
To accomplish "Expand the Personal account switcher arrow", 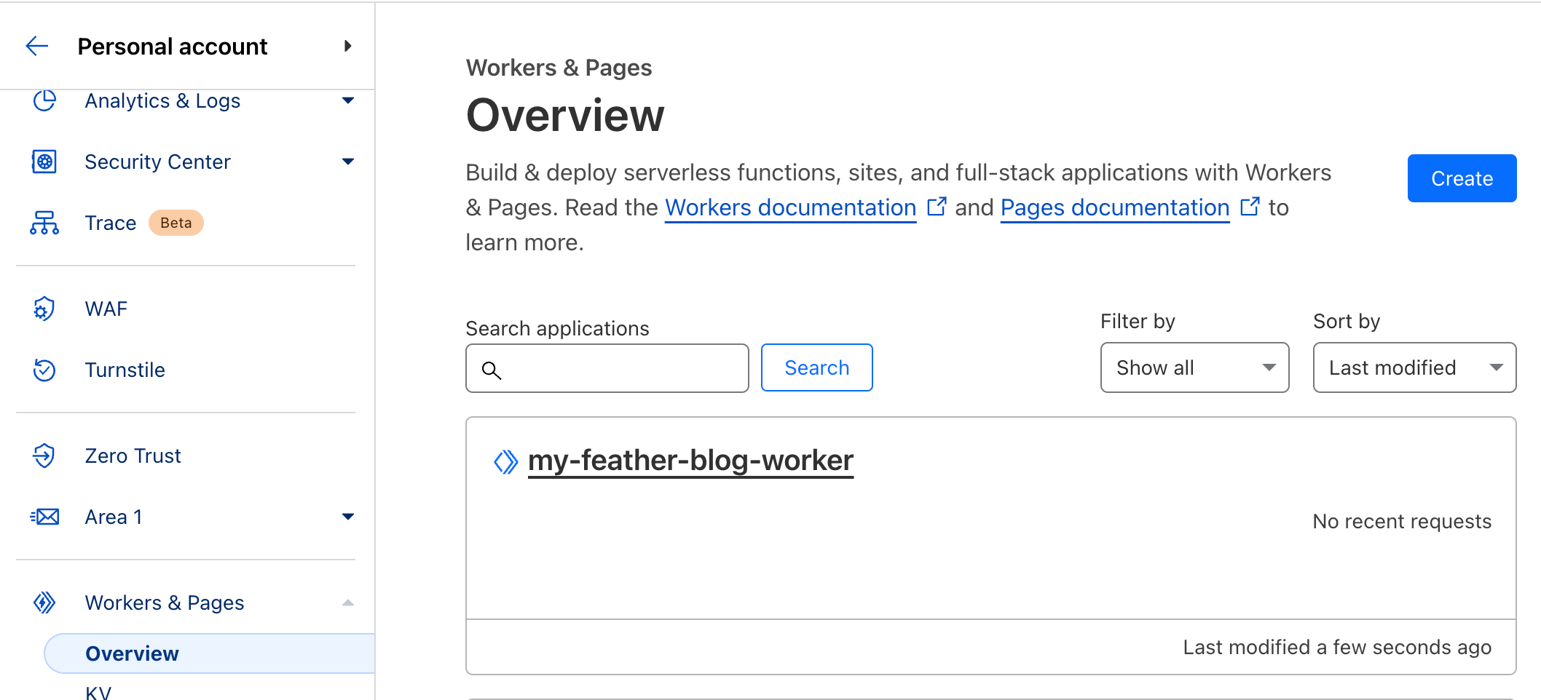I will [x=348, y=47].
